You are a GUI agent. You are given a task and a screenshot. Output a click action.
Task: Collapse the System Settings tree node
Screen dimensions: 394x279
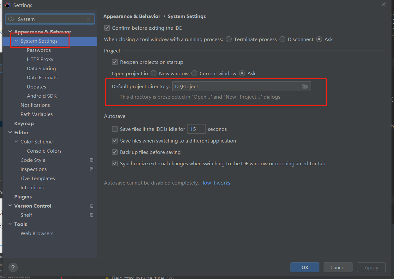16,41
